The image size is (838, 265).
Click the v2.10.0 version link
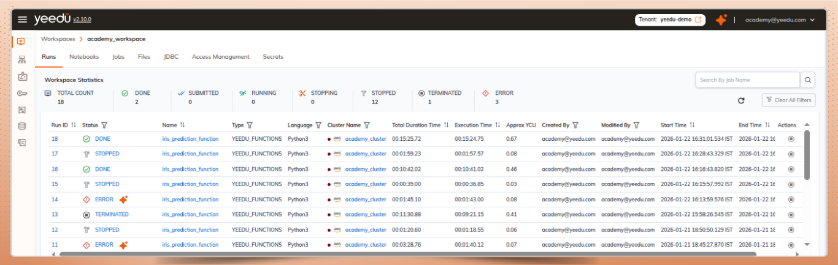pos(82,20)
